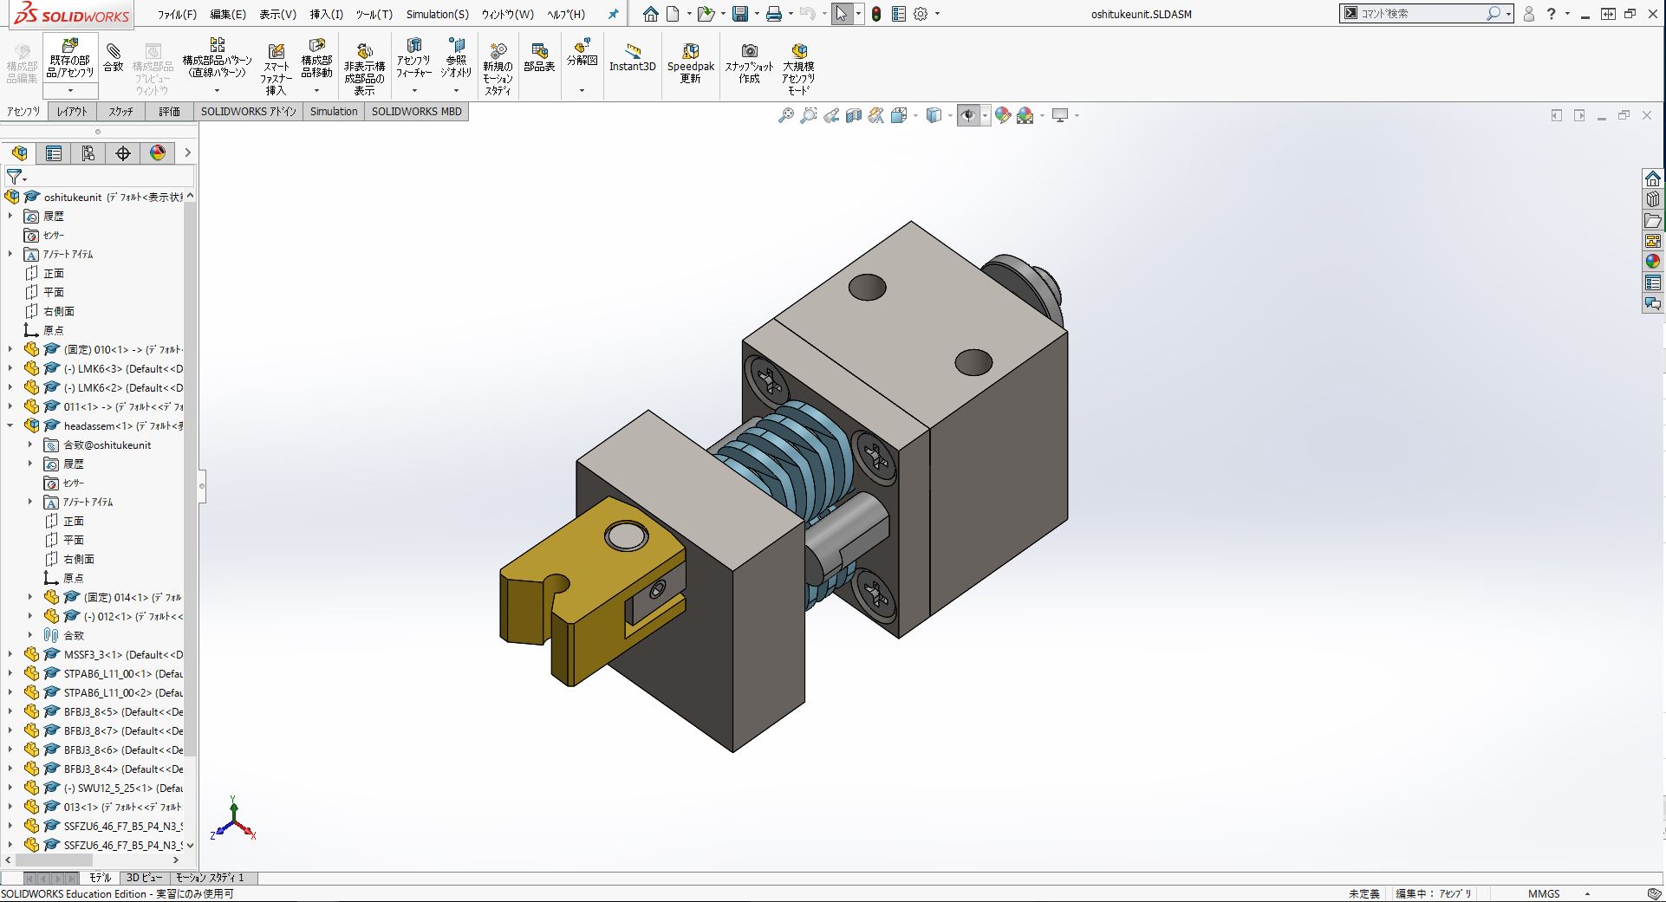Switch to the 評価 ribbon tab
The image size is (1666, 902).
pos(169,112)
